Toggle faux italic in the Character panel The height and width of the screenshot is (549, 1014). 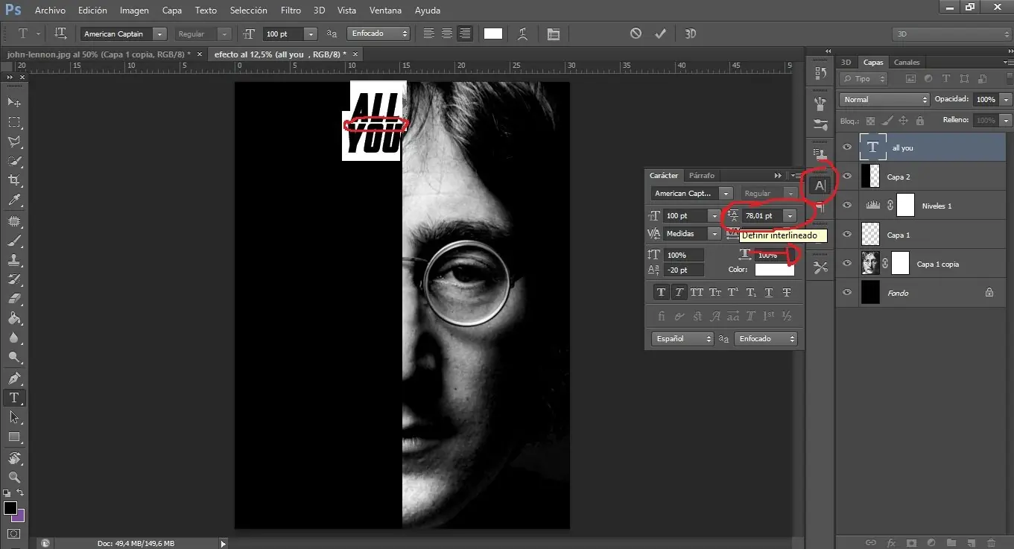[679, 292]
